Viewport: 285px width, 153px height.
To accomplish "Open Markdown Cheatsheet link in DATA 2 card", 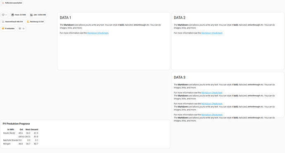I will coord(212,33).
